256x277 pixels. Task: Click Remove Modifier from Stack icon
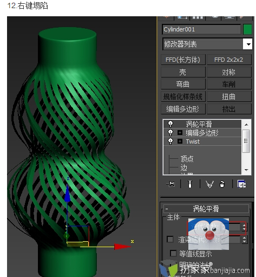pos(222,184)
